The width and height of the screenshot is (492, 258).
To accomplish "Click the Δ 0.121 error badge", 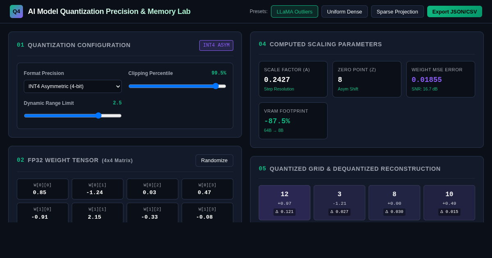I will pyautogui.click(x=285, y=212).
